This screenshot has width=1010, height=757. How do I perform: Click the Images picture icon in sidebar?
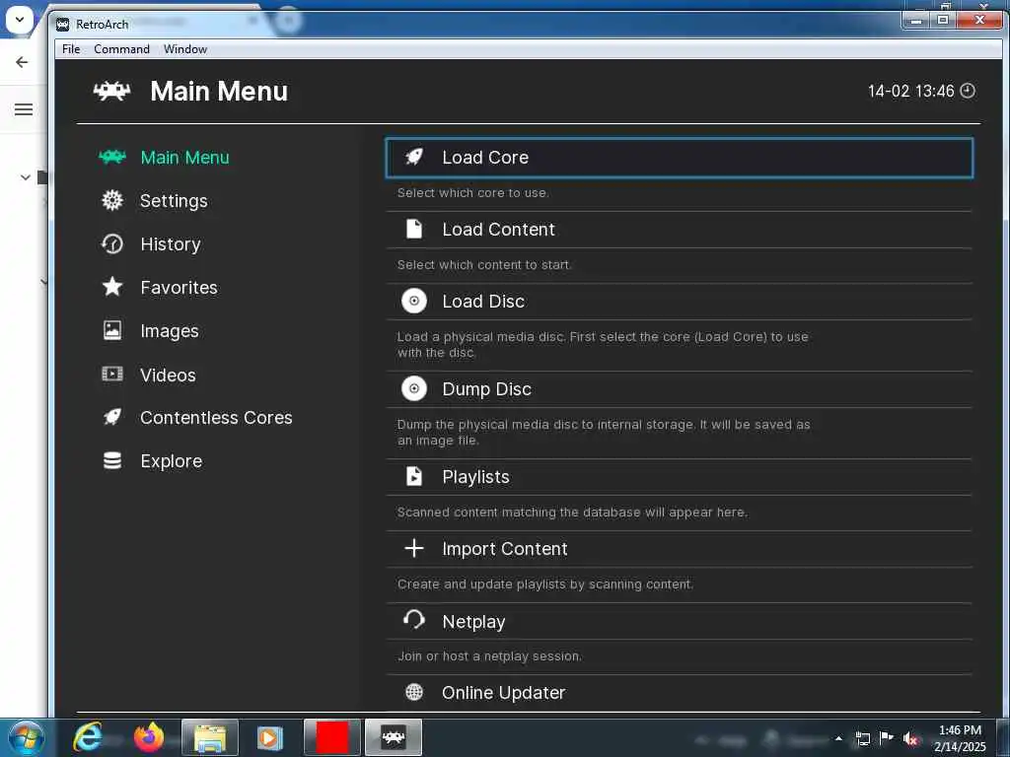click(112, 330)
